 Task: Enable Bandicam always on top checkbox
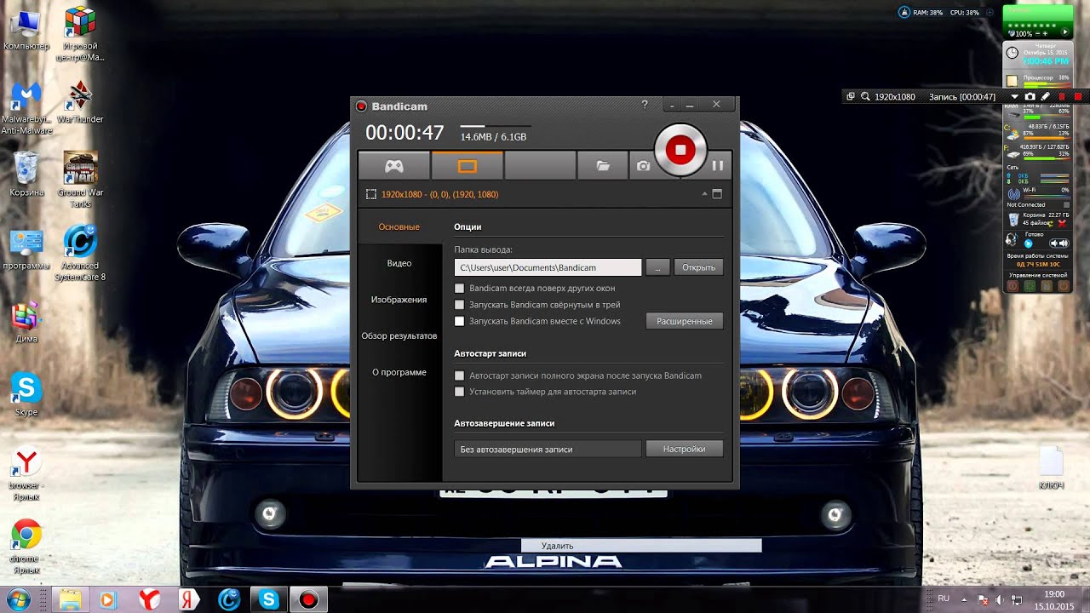click(460, 289)
